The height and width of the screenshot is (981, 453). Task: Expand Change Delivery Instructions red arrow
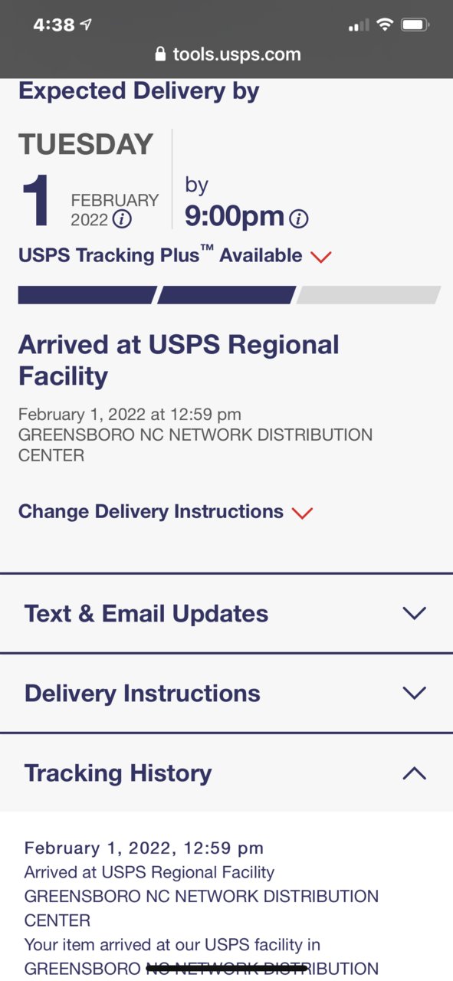[303, 513]
